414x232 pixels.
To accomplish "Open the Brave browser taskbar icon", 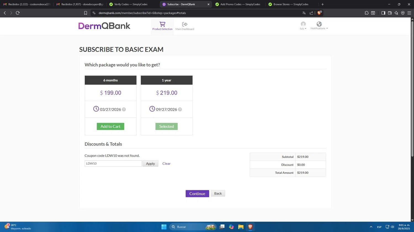I will [x=250, y=227].
